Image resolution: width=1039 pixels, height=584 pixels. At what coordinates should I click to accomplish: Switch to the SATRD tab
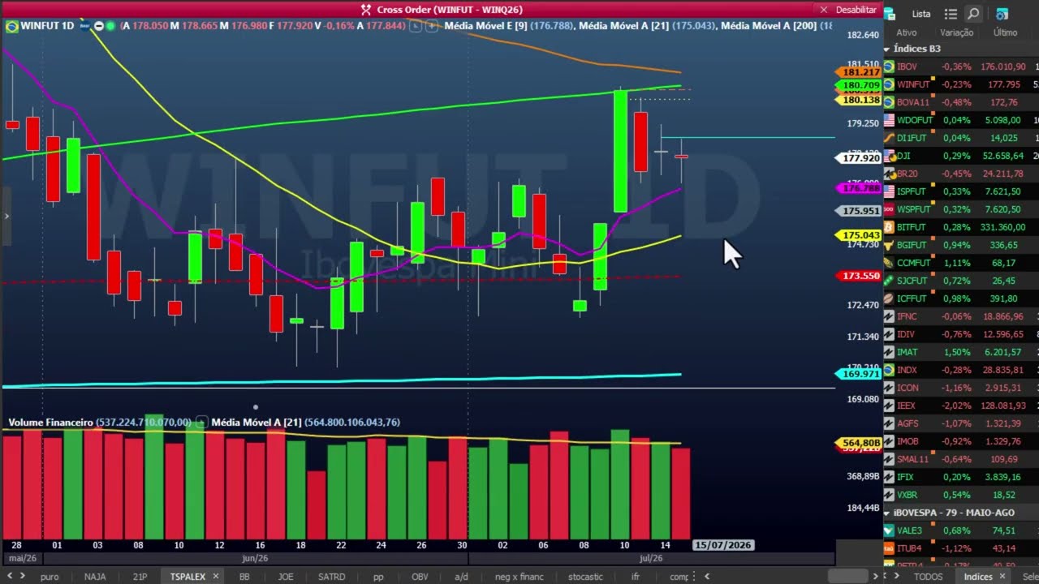[x=331, y=577]
